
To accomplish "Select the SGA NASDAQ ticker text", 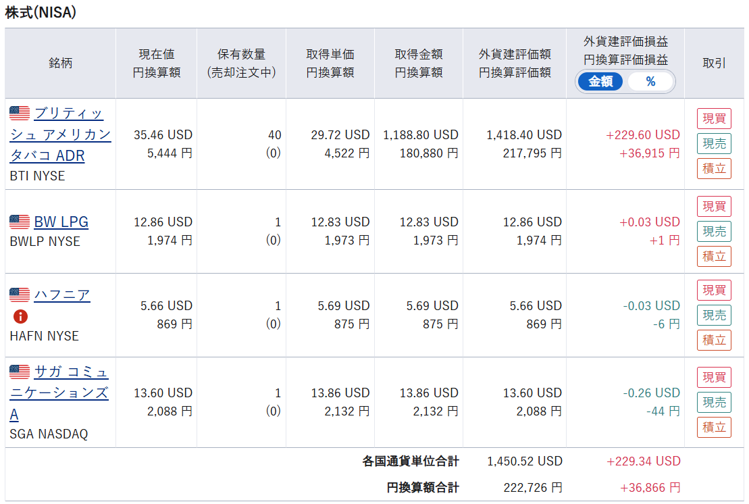I will tap(49, 434).
